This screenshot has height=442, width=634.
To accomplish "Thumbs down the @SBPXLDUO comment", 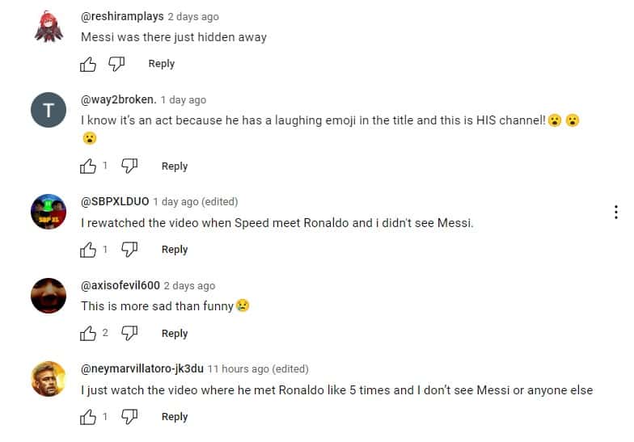I will [130, 250].
